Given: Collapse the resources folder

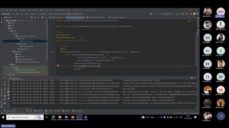Looking at the screenshot, I should point(11,52).
